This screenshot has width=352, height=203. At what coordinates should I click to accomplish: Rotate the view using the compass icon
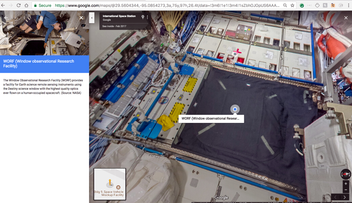pos(345,174)
